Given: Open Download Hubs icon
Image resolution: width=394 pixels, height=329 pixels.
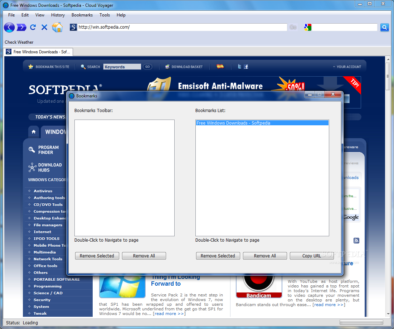Looking at the screenshot, I should [32, 167].
